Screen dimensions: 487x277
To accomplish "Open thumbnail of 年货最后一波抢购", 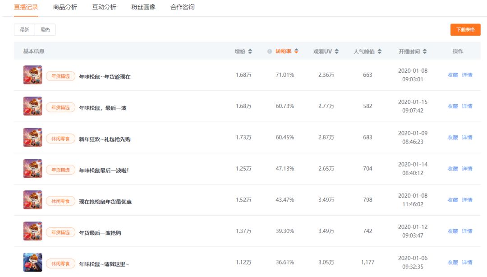I will click(32, 231).
